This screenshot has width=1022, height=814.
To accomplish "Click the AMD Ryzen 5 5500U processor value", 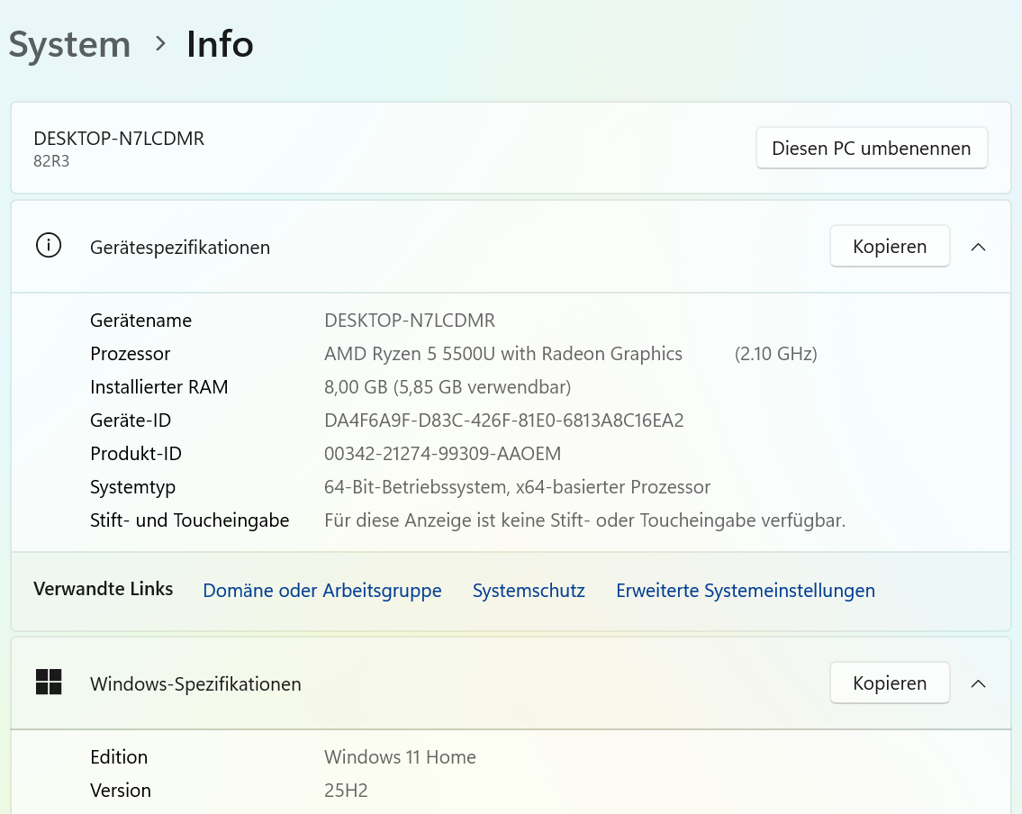I will point(503,354).
